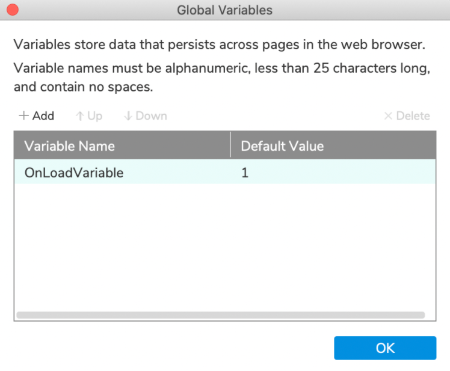Click the Default Value column header
The height and width of the screenshot is (371, 450).
(282, 146)
